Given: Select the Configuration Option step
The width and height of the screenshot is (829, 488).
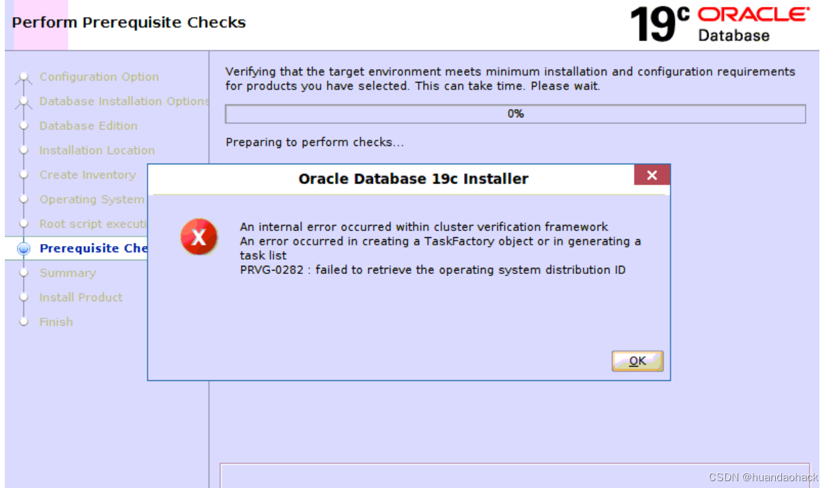Looking at the screenshot, I should [x=99, y=76].
